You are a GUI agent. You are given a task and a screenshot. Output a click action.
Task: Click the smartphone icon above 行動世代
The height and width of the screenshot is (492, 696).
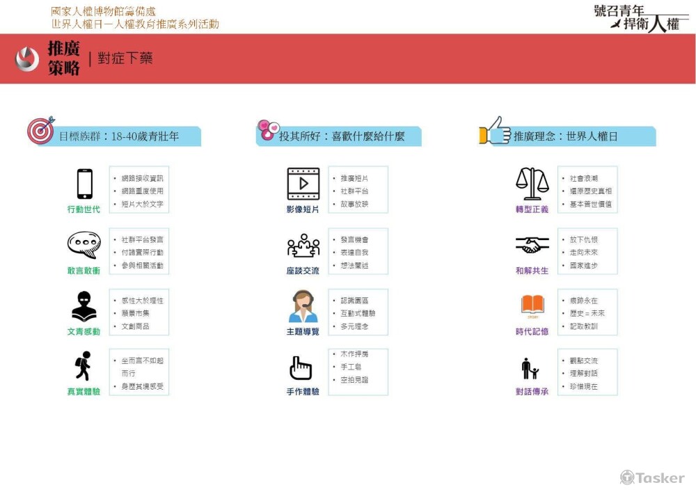tap(84, 184)
